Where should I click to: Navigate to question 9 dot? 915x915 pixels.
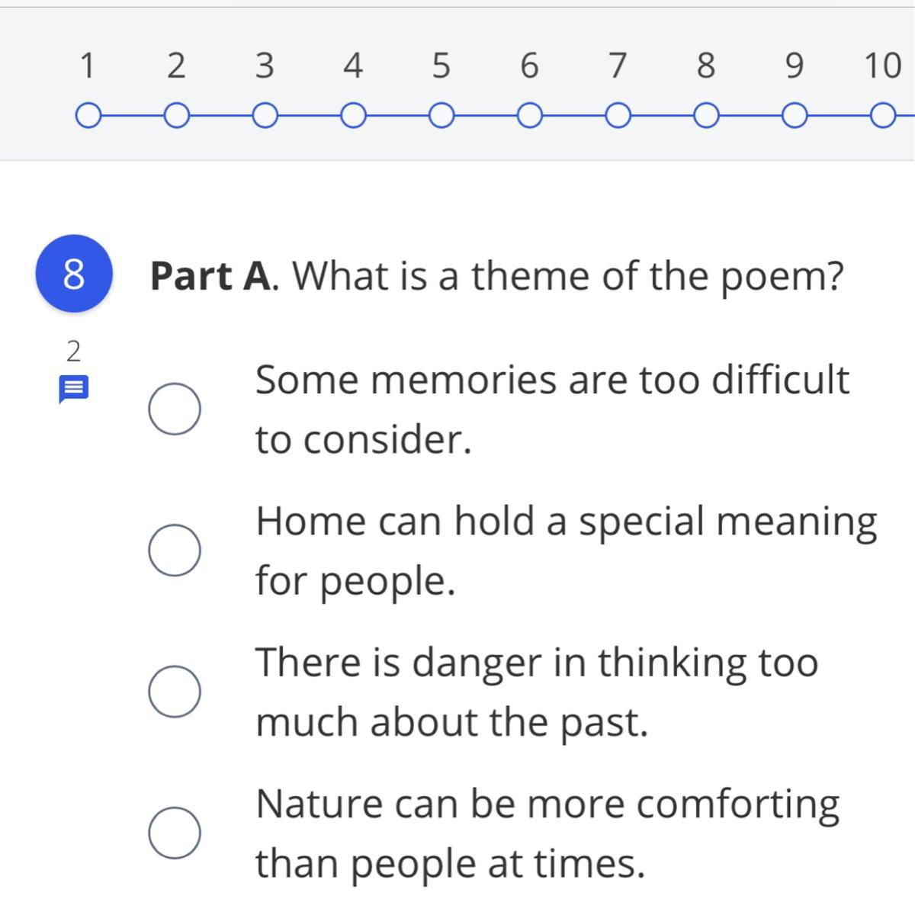(x=795, y=117)
